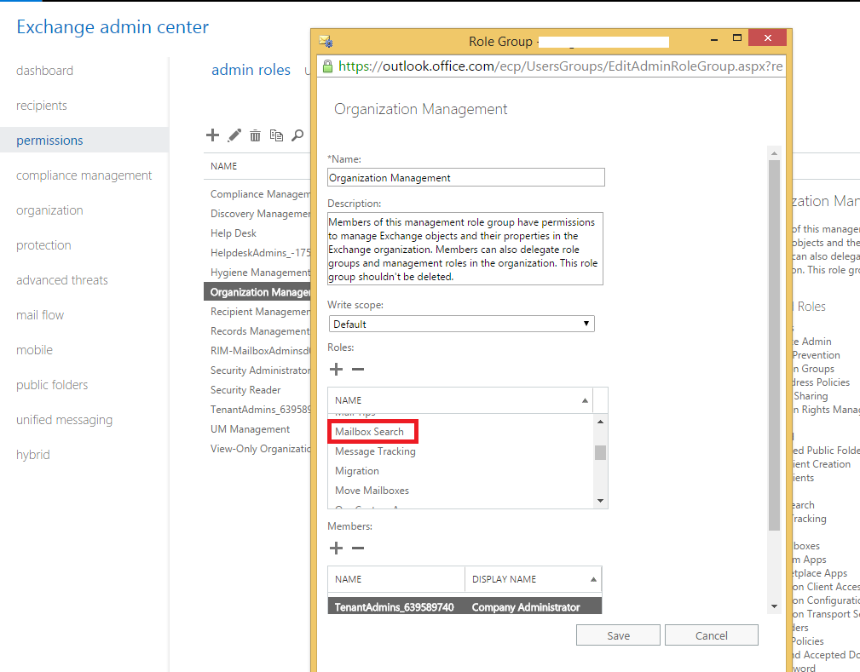Click dialog main scrollbar up arrow
This screenshot has height=672, width=860.
point(774,153)
